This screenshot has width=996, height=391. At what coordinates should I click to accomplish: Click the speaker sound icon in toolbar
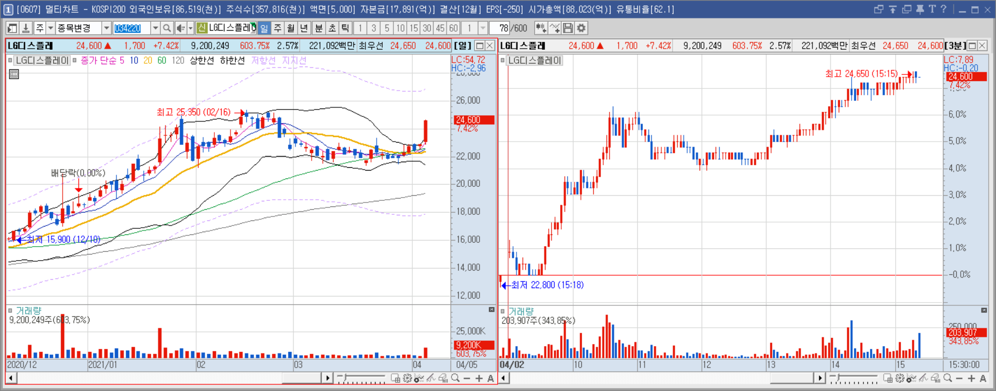181,28
